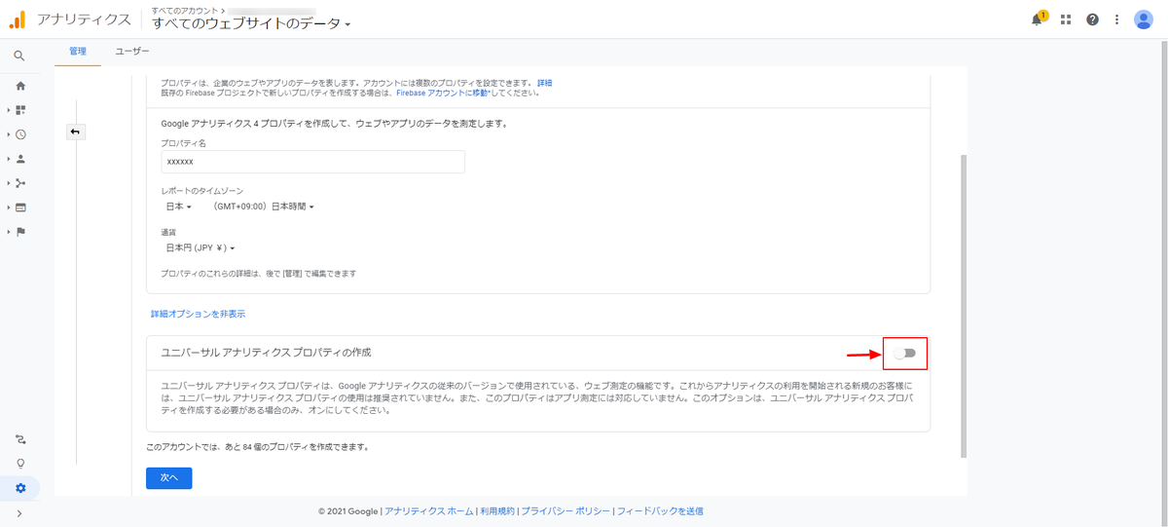The width and height of the screenshot is (1168, 527).
Task: Open Realtime reports clock icon
Action: pos(20,134)
